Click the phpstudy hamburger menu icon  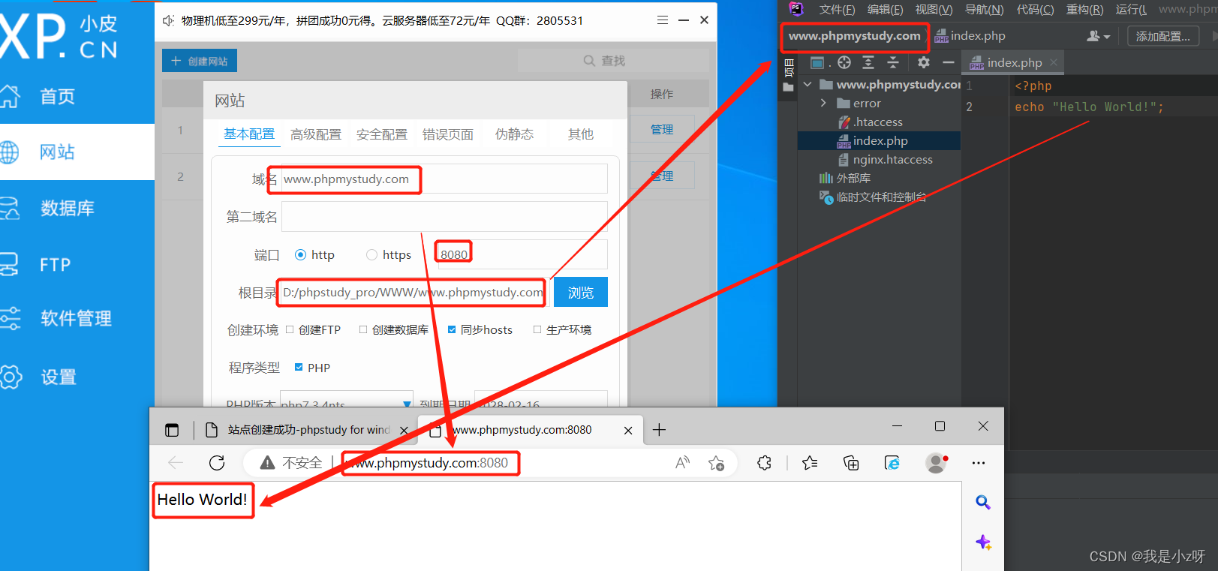click(x=663, y=20)
